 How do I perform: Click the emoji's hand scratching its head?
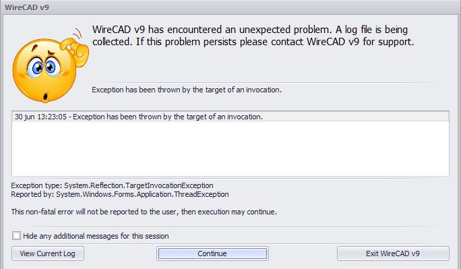click(x=75, y=49)
